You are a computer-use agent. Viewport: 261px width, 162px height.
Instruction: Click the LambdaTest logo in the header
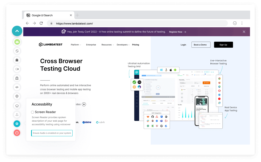point(51,44)
